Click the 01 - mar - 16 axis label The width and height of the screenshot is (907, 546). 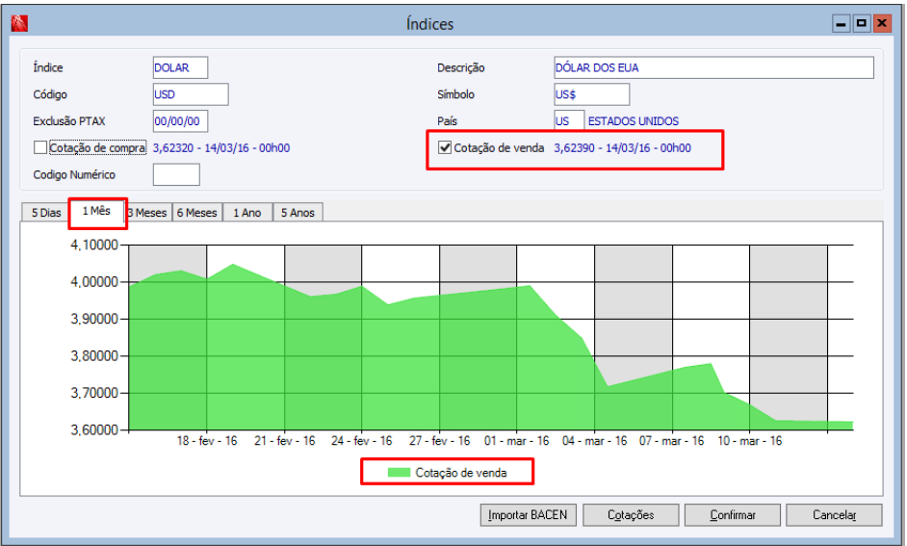[516, 441]
